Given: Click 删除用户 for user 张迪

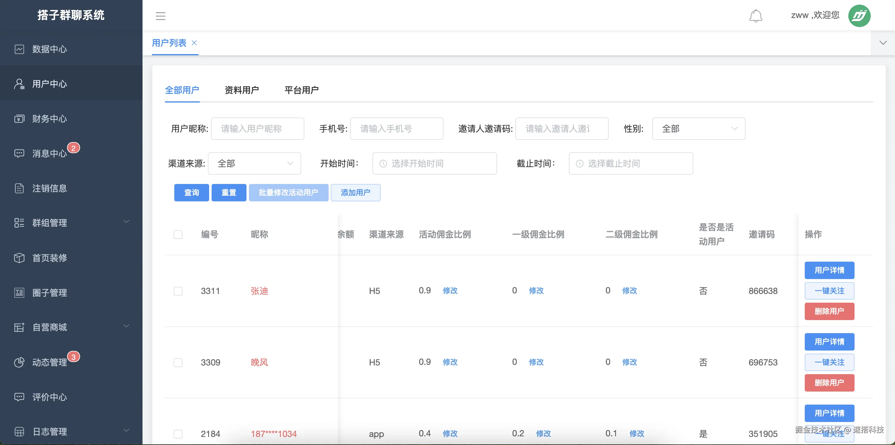Looking at the screenshot, I should (x=829, y=311).
